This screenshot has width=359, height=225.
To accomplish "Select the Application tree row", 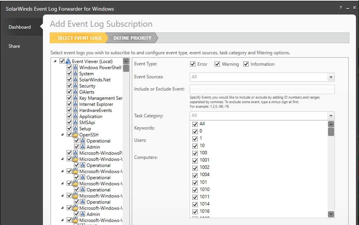I will pos(91,117).
